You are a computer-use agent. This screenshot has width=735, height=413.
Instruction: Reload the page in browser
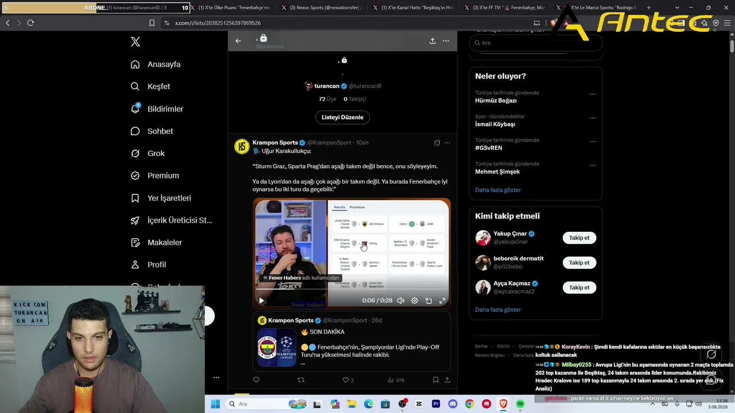pos(30,23)
